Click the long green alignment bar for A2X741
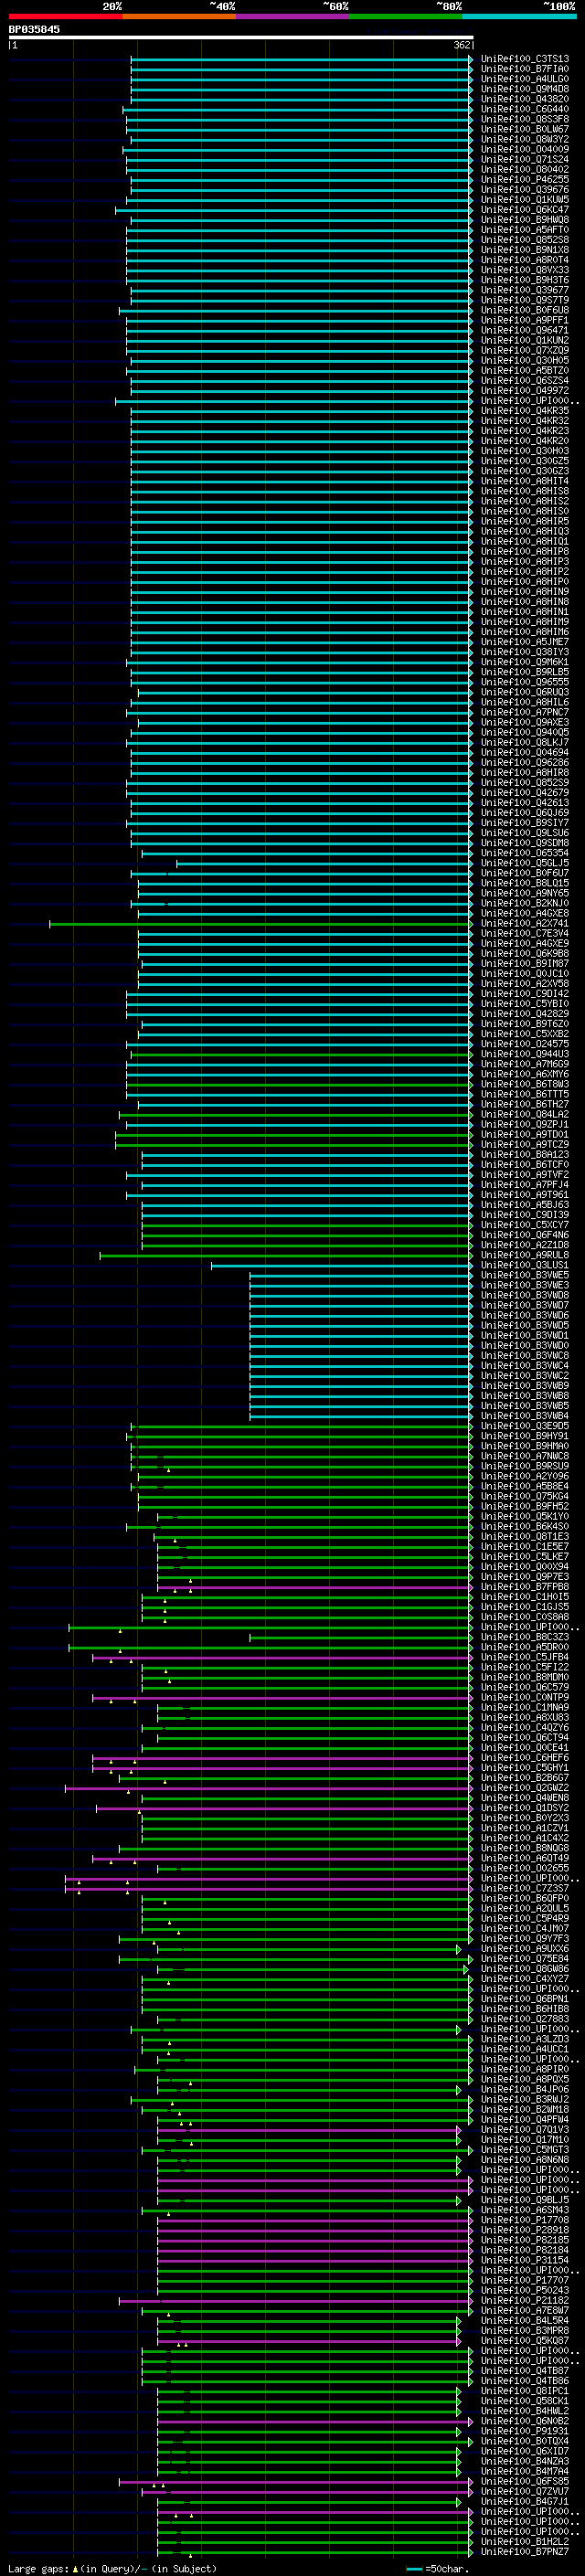Screen dimensions: 585x2576 pos(260,924)
